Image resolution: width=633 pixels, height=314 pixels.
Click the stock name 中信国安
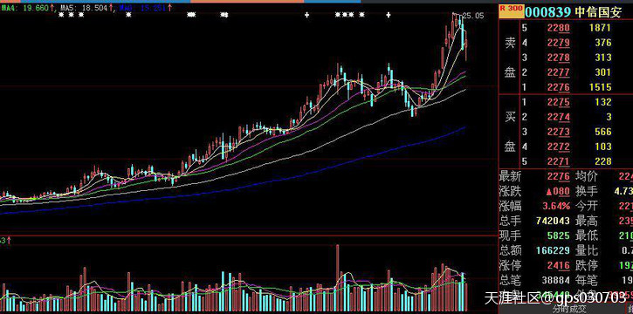click(x=598, y=12)
